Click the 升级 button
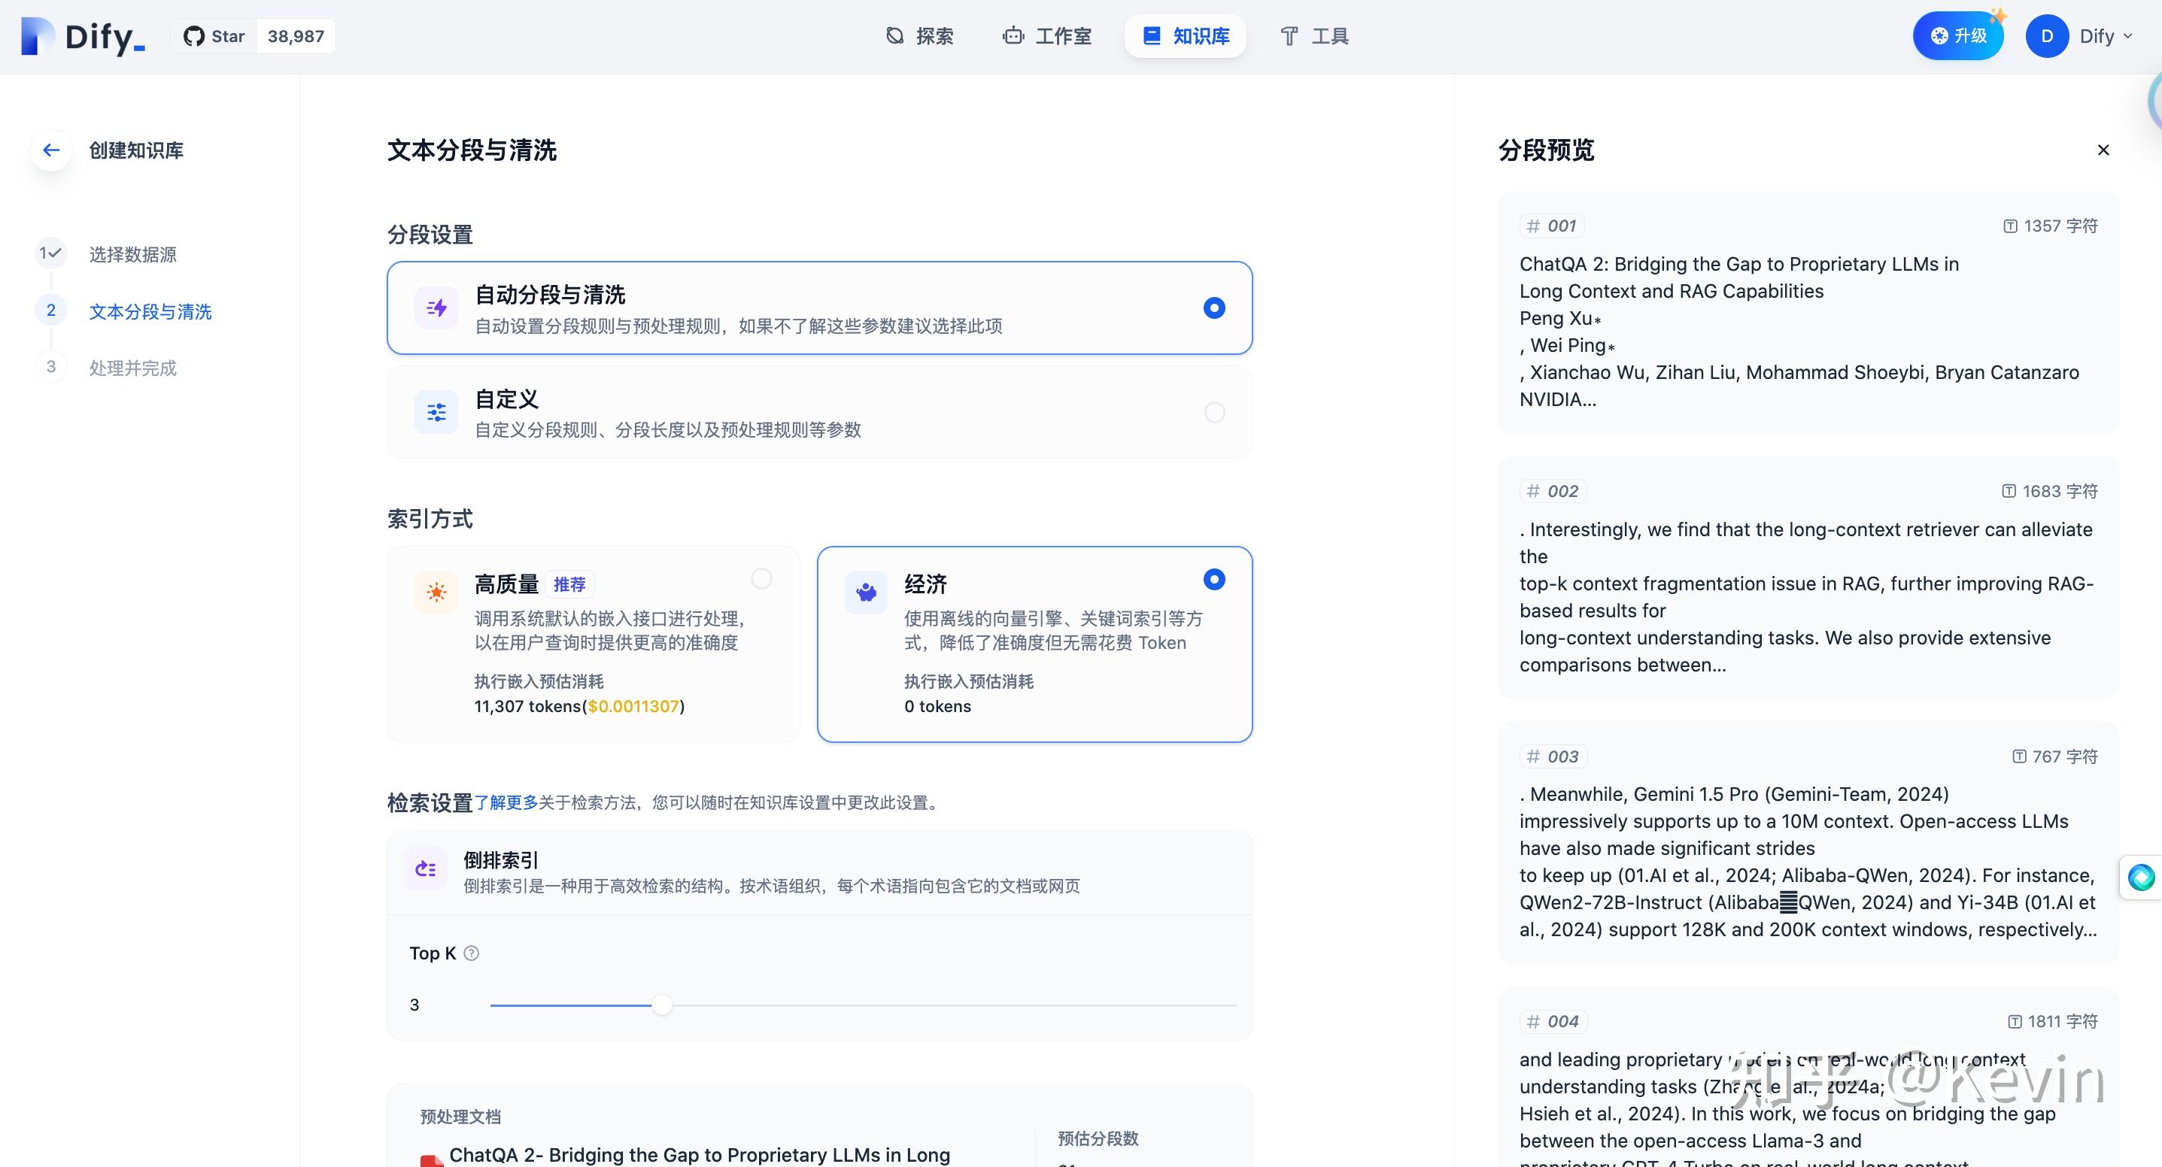This screenshot has height=1167, width=2162. pos(1958,35)
